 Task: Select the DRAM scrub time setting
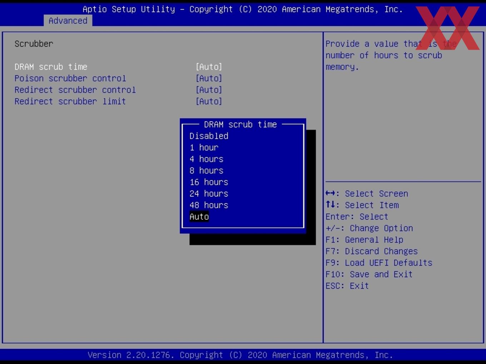pyautogui.click(x=51, y=67)
